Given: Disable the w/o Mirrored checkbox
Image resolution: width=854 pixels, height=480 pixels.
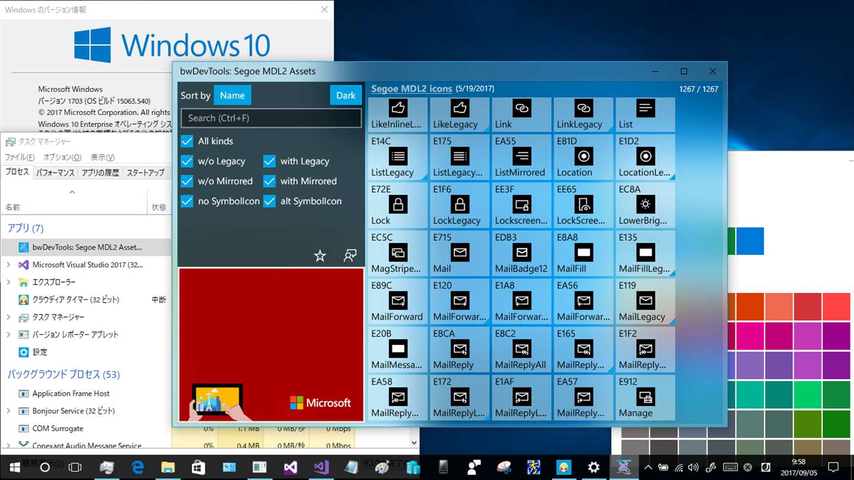Looking at the screenshot, I should 187,181.
